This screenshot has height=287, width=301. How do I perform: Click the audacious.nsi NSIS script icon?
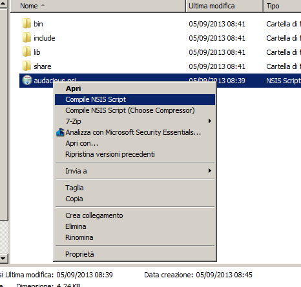(27, 80)
